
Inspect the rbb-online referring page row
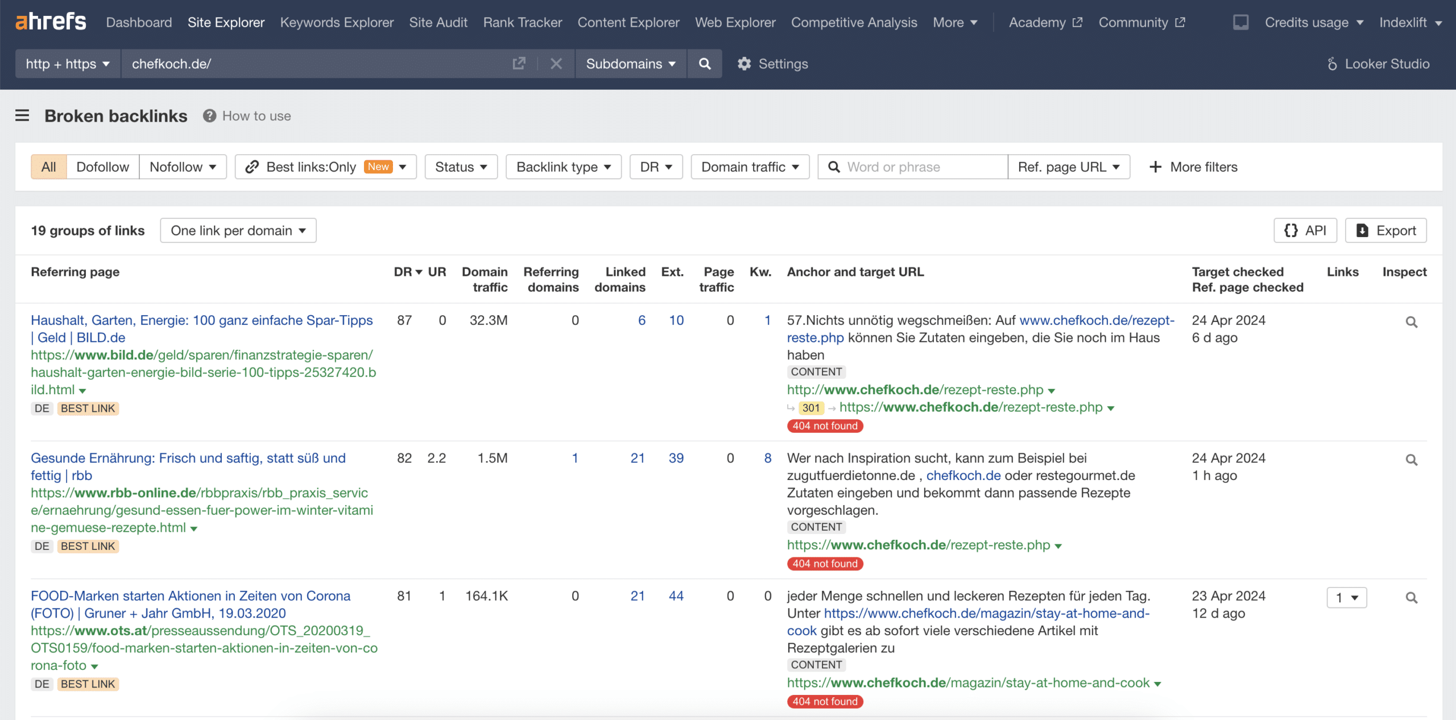tap(1412, 460)
